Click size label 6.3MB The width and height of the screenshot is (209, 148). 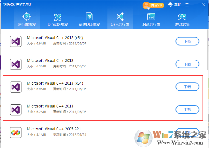click(x=41, y=66)
